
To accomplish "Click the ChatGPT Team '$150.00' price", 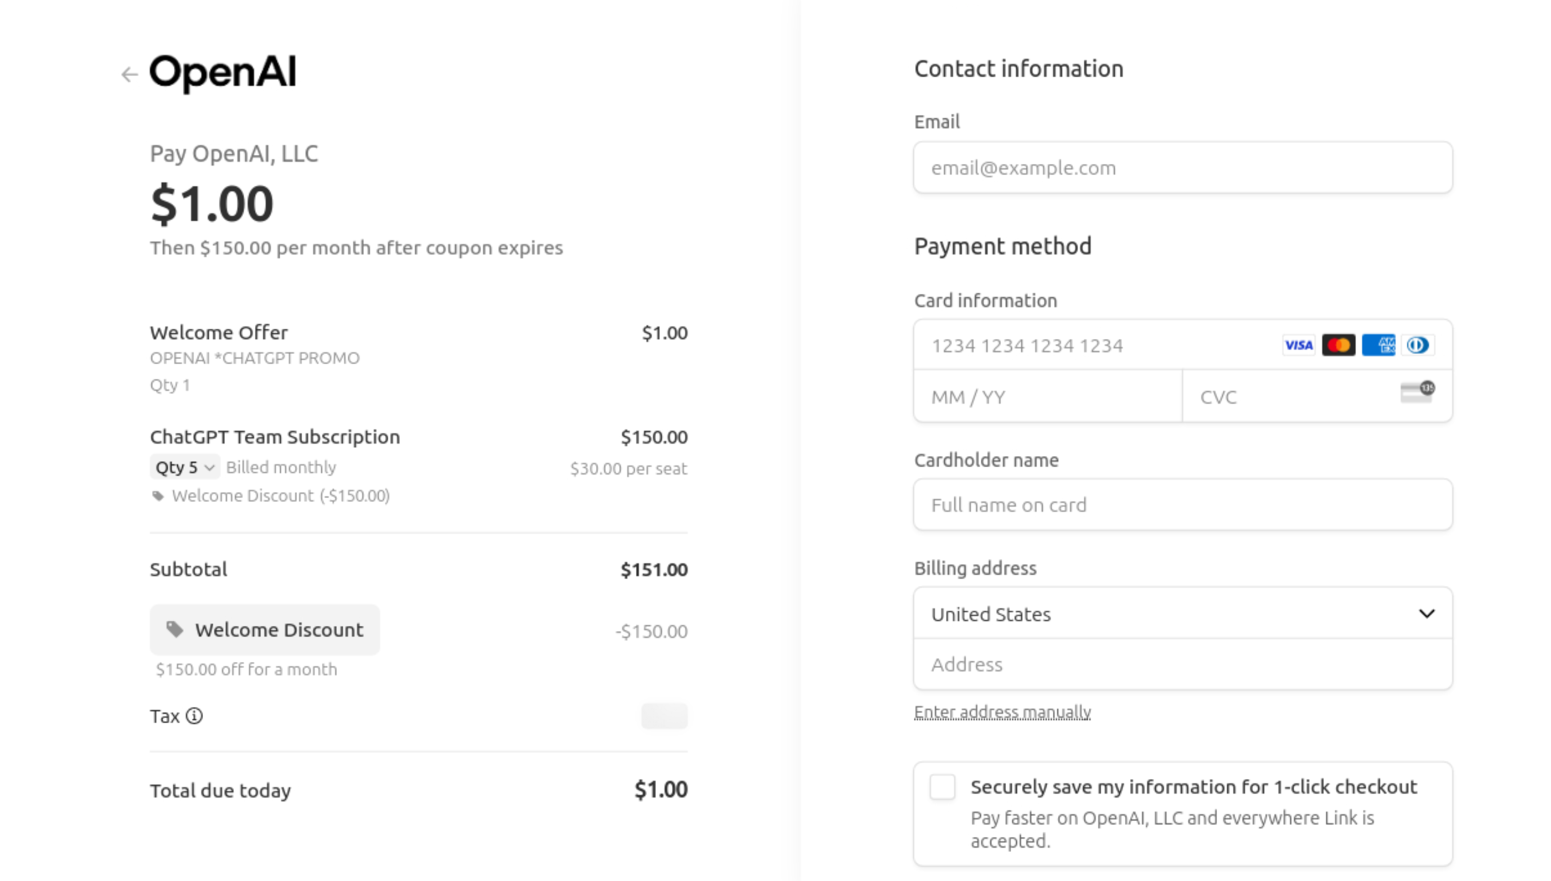I will pos(654,437).
